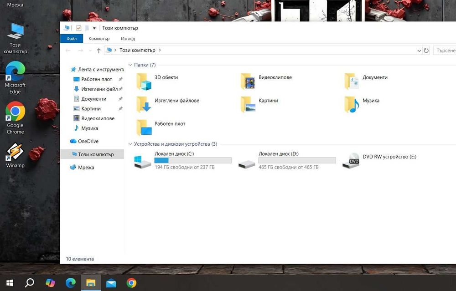Click File Explorer taskbar icon
Viewport: 456px width, 291px height.
pos(91,283)
